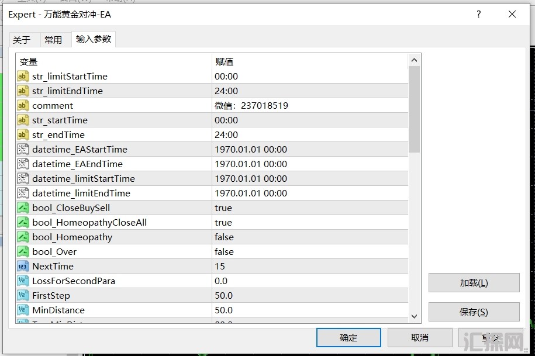This screenshot has width=535, height=356.
Task: Click the bool icon beside bool_Homeopathy
Action: tap(23, 237)
